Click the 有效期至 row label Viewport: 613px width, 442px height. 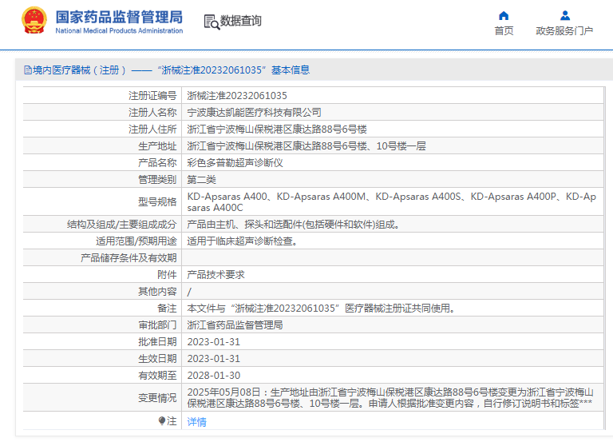pos(157,376)
